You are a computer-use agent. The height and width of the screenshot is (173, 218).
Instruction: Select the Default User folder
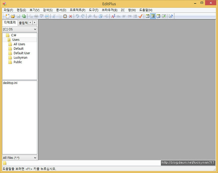point(22,53)
